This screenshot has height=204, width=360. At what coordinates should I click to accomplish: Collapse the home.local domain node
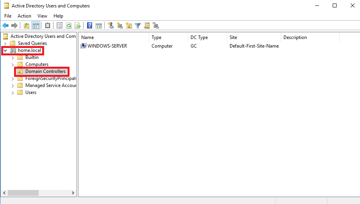(x=5, y=50)
